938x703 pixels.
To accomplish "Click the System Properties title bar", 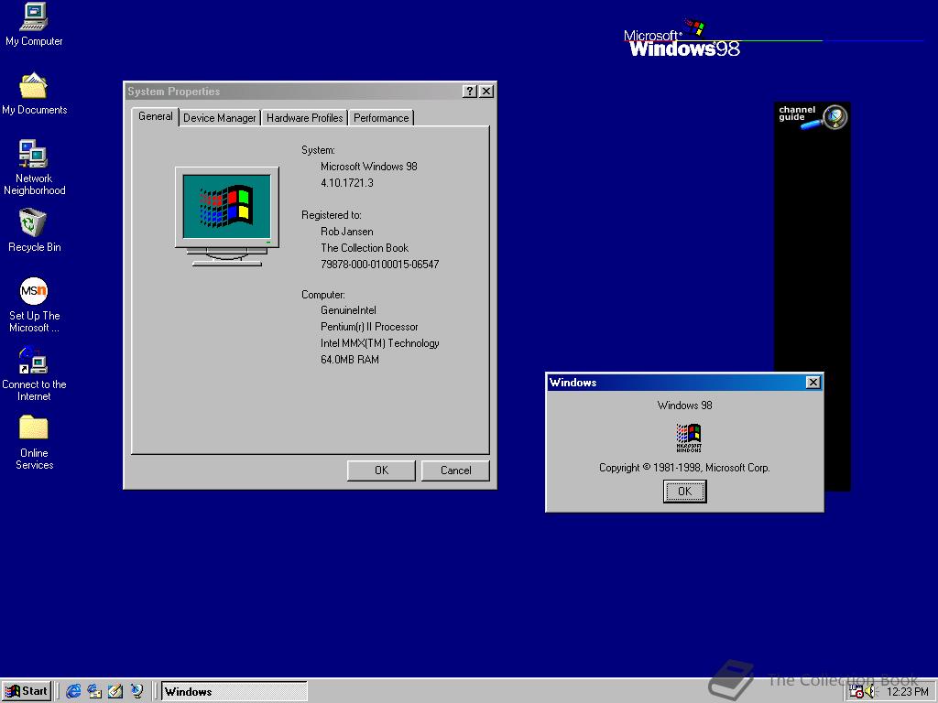I will tap(293, 91).
